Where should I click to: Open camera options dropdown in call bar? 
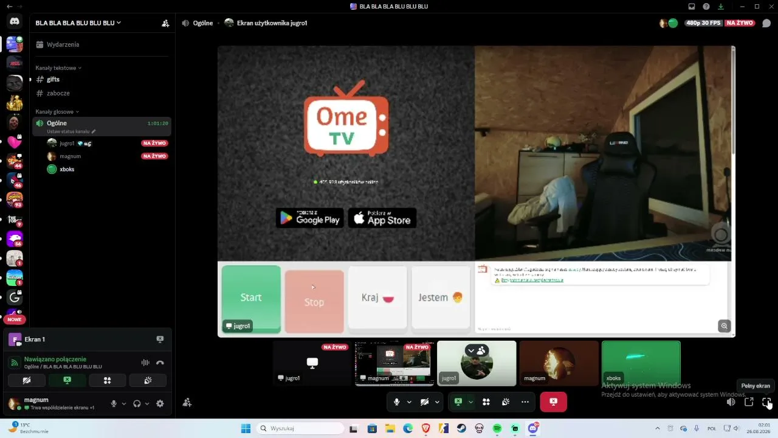pyautogui.click(x=437, y=402)
